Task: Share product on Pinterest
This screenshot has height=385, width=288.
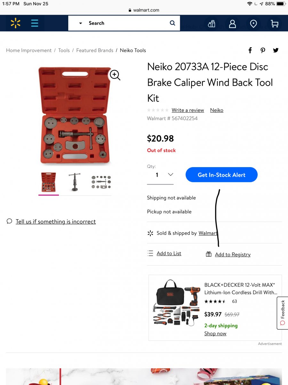Action: (263, 50)
